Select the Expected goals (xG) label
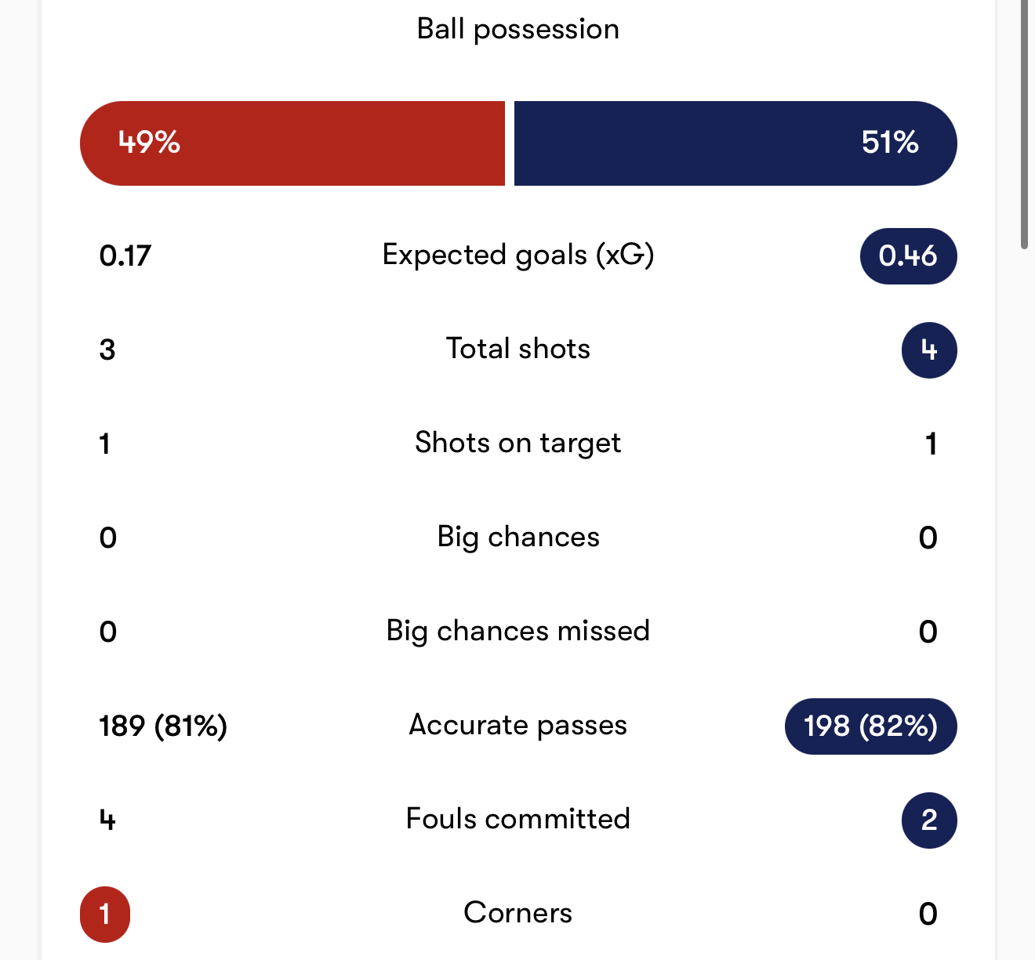Image resolution: width=1035 pixels, height=960 pixels. pos(517,255)
